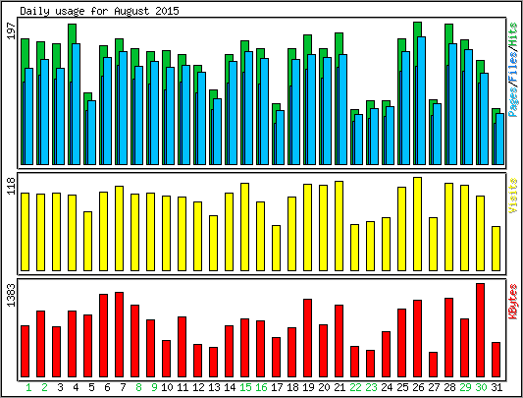
Task: Select day 12 on the bottom axis
Action: coord(198,387)
